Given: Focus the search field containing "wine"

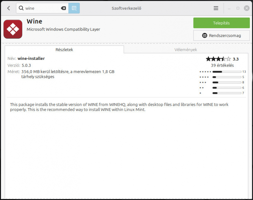Looking at the screenshot, I should [x=42, y=8].
